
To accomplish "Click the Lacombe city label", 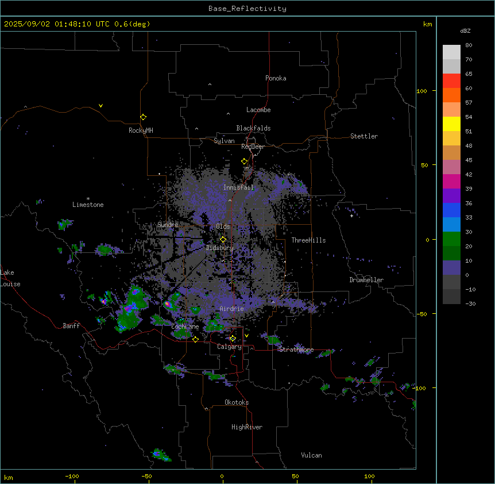I will coord(258,110).
